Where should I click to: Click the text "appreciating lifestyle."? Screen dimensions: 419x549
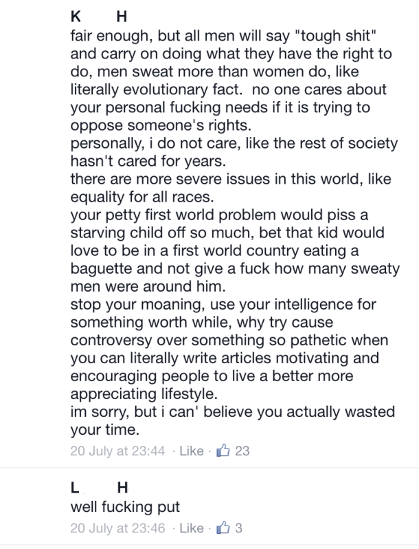tap(144, 394)
